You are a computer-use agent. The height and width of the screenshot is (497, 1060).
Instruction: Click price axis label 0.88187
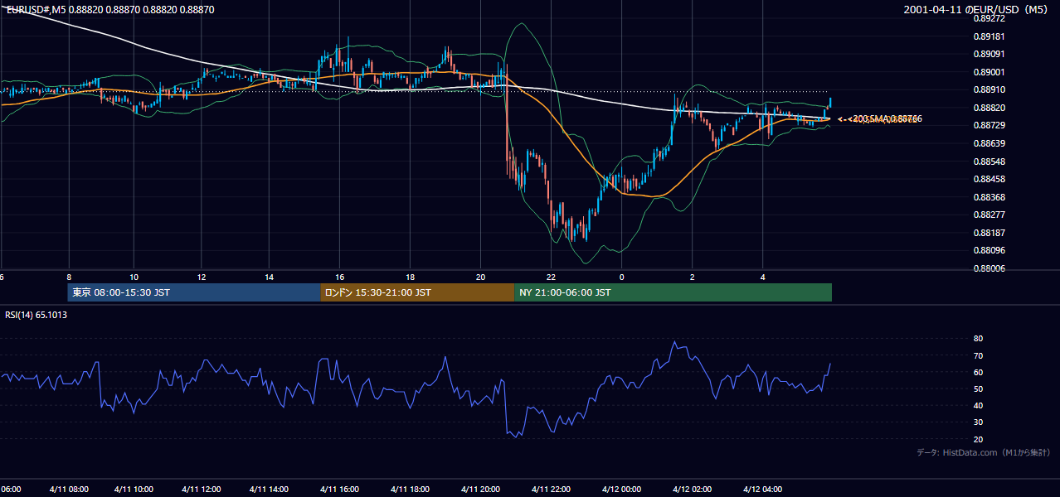(x=989, y=233)
